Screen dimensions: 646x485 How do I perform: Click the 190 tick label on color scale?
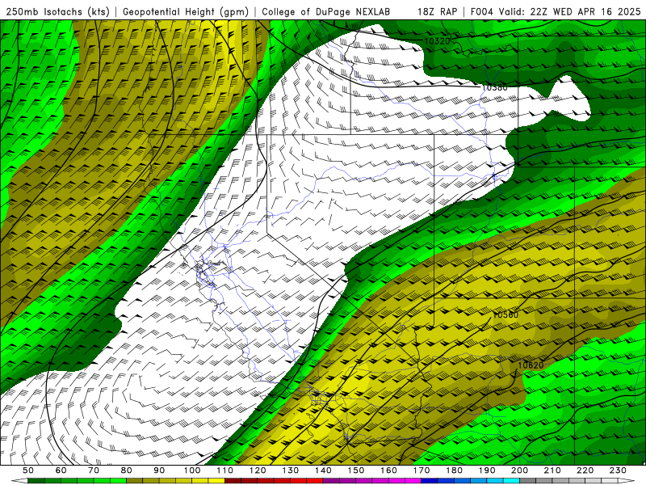(487, 470)
